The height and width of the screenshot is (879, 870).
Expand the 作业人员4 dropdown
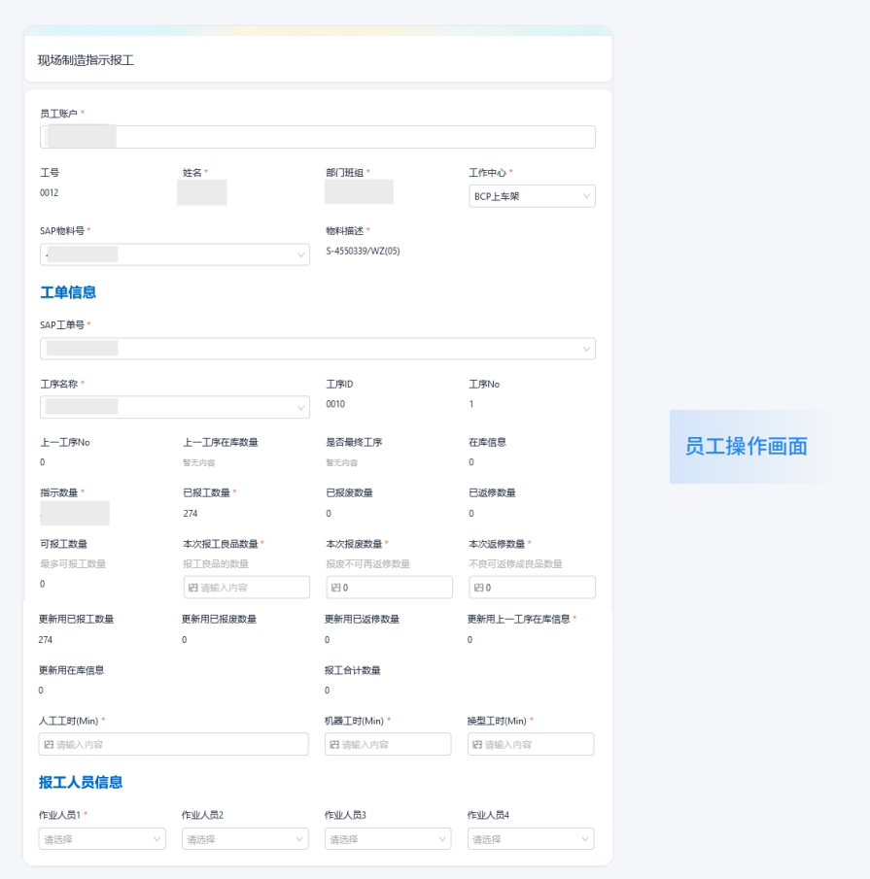click(x=586, y=839)
